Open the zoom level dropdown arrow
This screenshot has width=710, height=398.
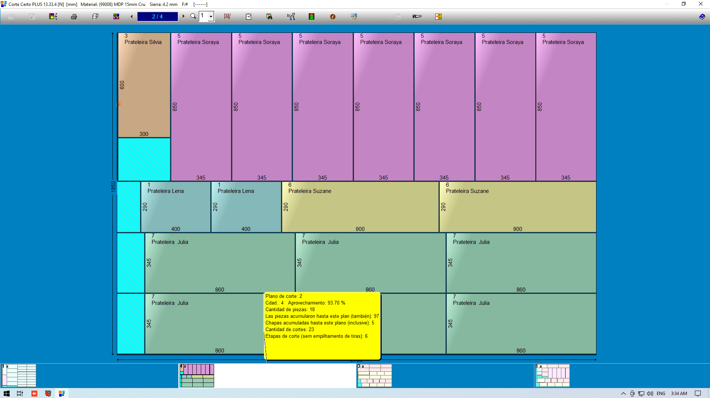[x=211, y=17]
